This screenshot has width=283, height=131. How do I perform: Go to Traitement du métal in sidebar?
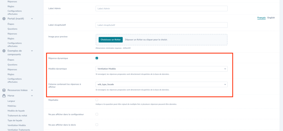tap(17, 116)
